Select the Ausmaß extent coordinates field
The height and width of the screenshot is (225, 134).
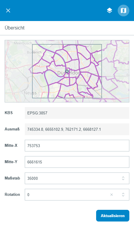click(x=77, y=129)
